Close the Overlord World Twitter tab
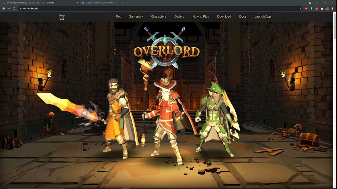Image resolution: width=337 pixels, height=189 pixels. (116, 3)
